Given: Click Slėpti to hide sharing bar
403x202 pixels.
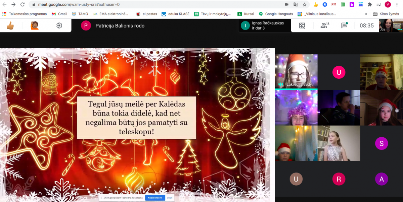Looking at the screenshot, I should tap(170, 198).
